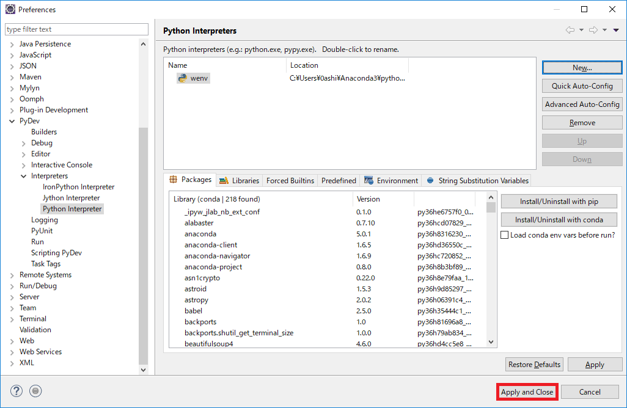627x408 pixels.
Task: Open help via the question mark icon
Action: point(16,391)
